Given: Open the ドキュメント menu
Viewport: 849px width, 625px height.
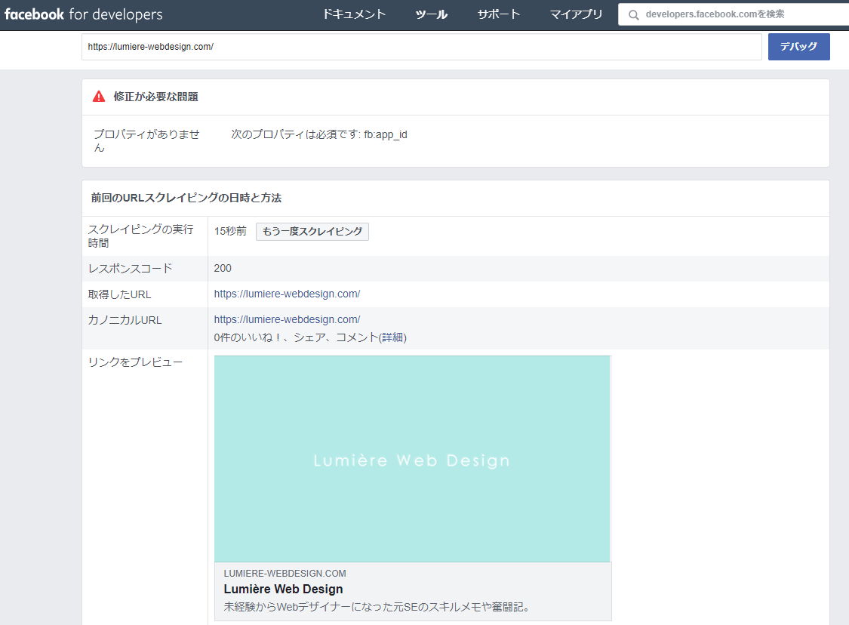Looking at the screenshot, I should 354,14.
